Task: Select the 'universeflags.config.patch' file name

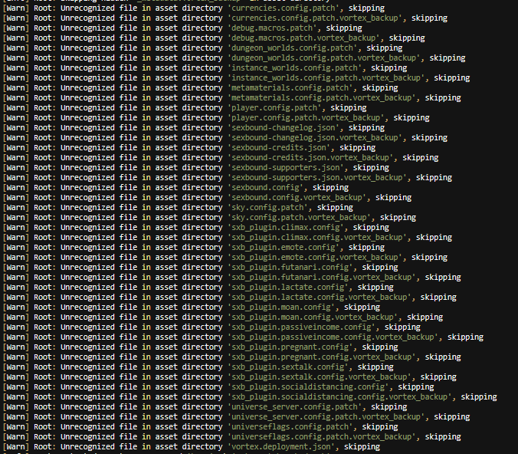Action: (x=290, y=426)
